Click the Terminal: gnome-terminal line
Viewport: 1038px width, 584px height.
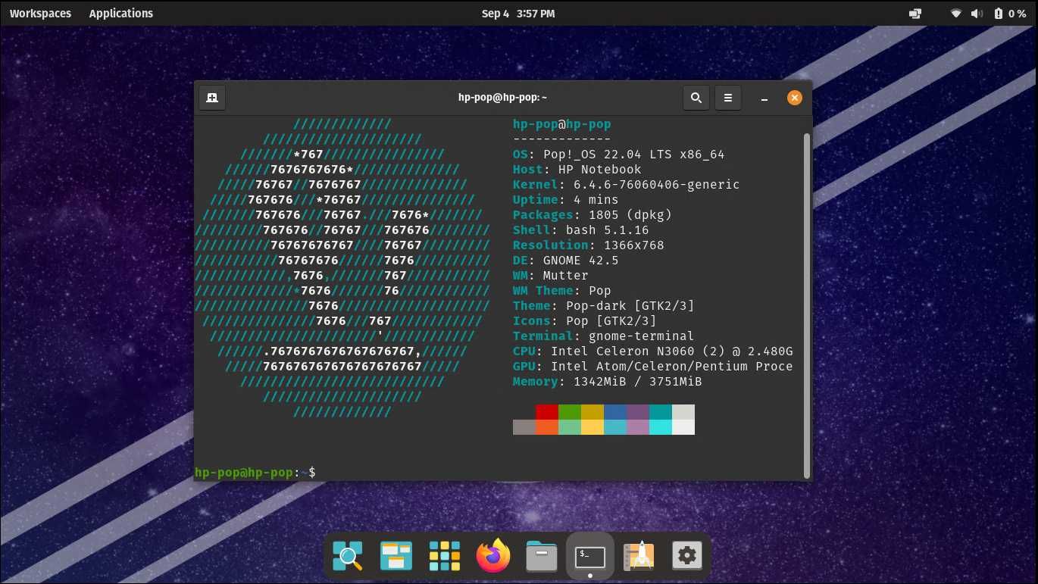click(603, 336)
